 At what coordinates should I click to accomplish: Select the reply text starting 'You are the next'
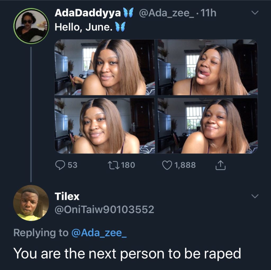pos(127,254)
